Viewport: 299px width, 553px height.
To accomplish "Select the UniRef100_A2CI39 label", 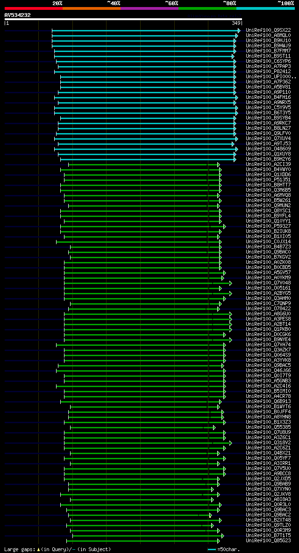I will pyautogui.click(x=268, y=164).
